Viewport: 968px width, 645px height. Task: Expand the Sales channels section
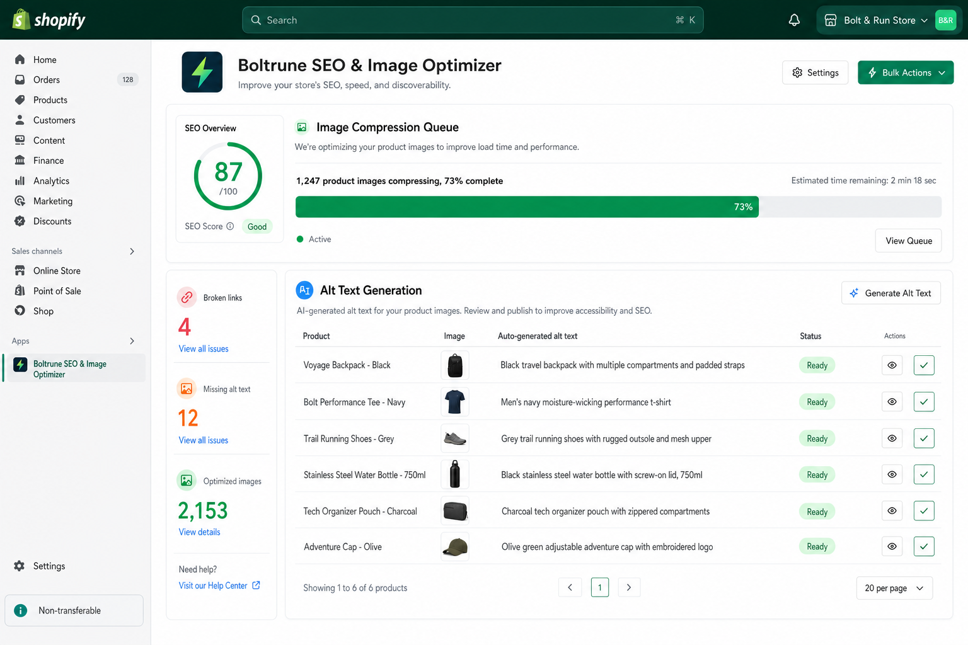pyautogui.click(x=132, y=251)
